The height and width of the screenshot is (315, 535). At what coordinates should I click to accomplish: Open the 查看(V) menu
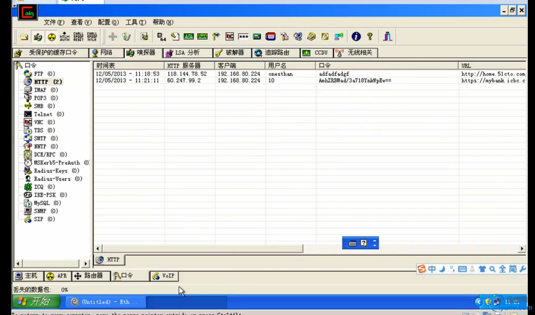pyautogui.click(x=81, y=22)
